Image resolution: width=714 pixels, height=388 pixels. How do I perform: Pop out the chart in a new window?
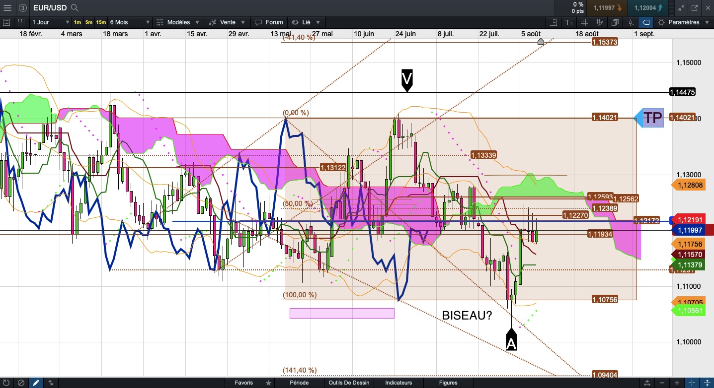pyautogui.click(x=694, y=8)
